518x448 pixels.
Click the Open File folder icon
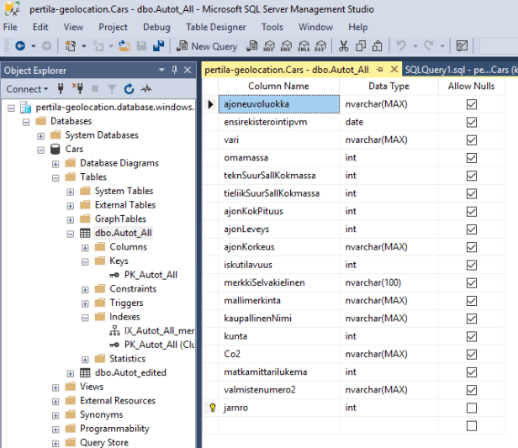coord(124,46)
